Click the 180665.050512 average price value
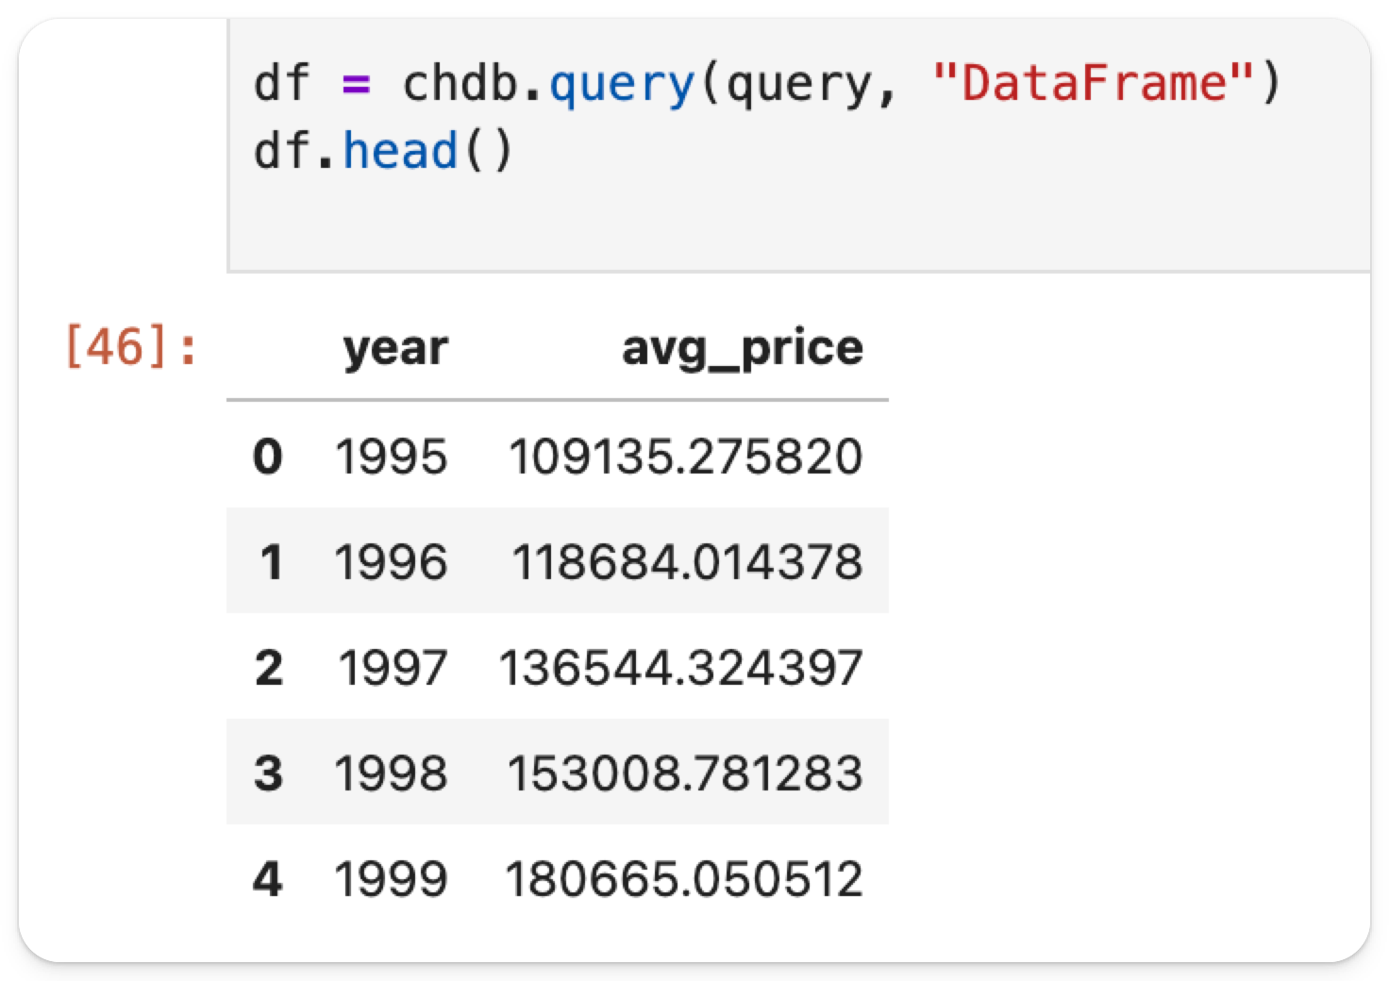Screen dimensions: 1389x981 (x=684, y=879)
